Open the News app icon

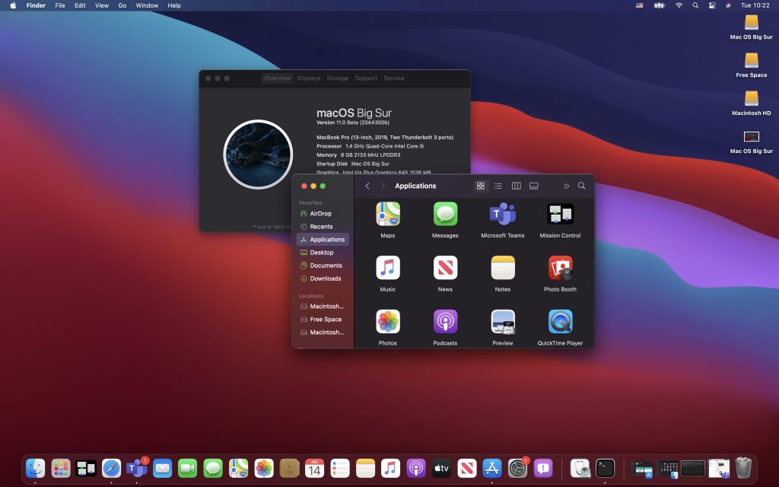point(445,268)
